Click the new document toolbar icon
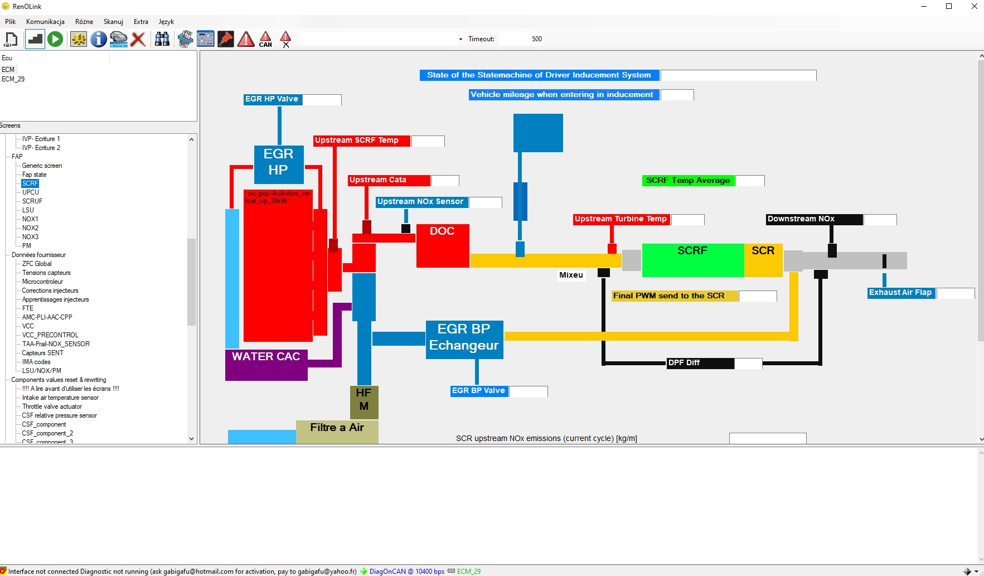This screenshot has height=576, width=984. tap(11, 40)
